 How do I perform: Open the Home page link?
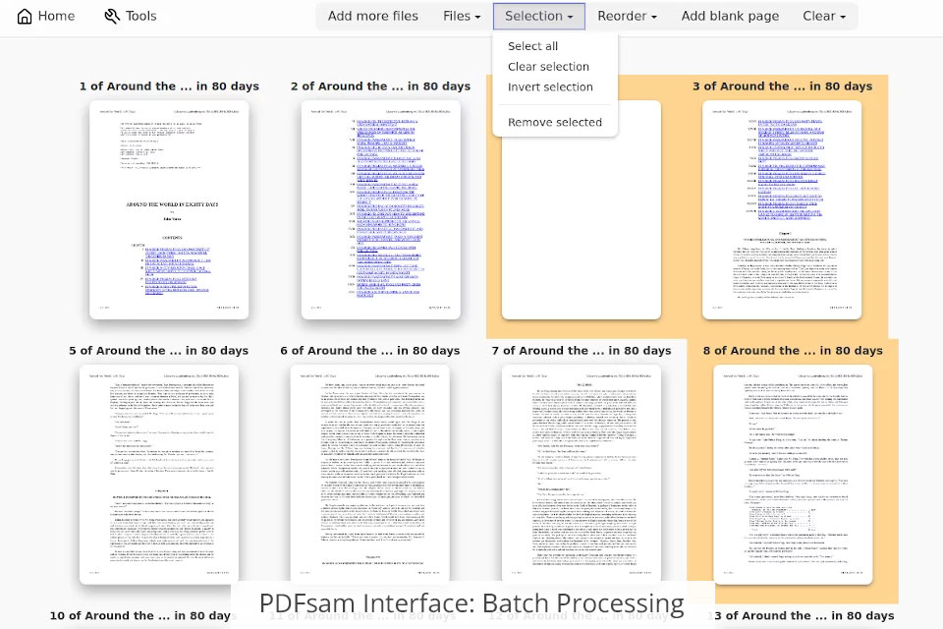pos(46,17)
